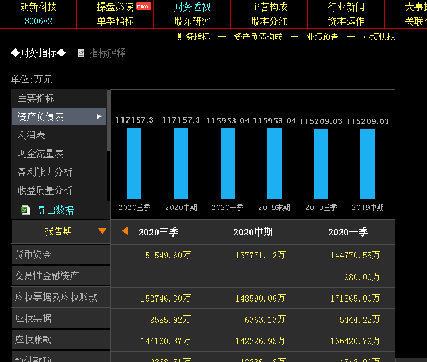This screenshot has height=362, width=427.
Task: Click the 交易性金融资产 row label
Action: click(61, 276)
